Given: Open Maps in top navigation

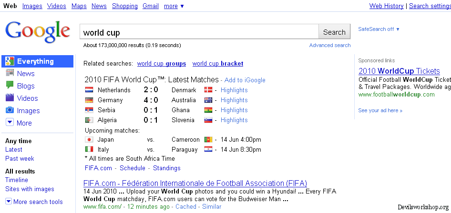Looking at the screenshot, I should 79,6.
